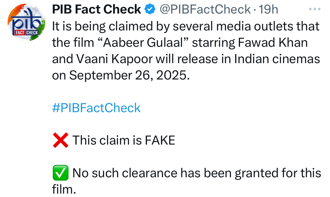
Task: Click the capitalized word "FAKE"
Action: tap(160, 140)
